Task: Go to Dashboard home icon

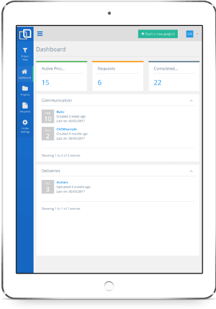Action: 25,71
